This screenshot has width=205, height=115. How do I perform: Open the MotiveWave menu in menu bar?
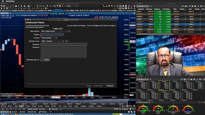10,1
